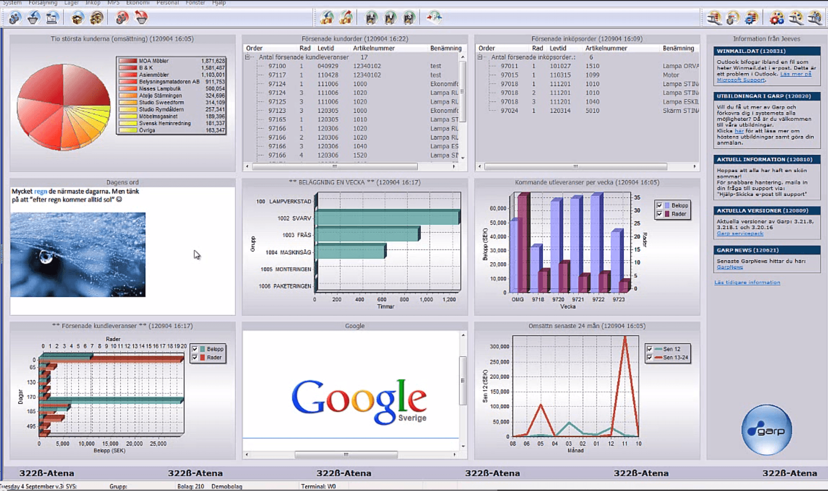Open the Försäljning menu
The height and width of the screenshot is (491, 828).
tap(43, 3)
